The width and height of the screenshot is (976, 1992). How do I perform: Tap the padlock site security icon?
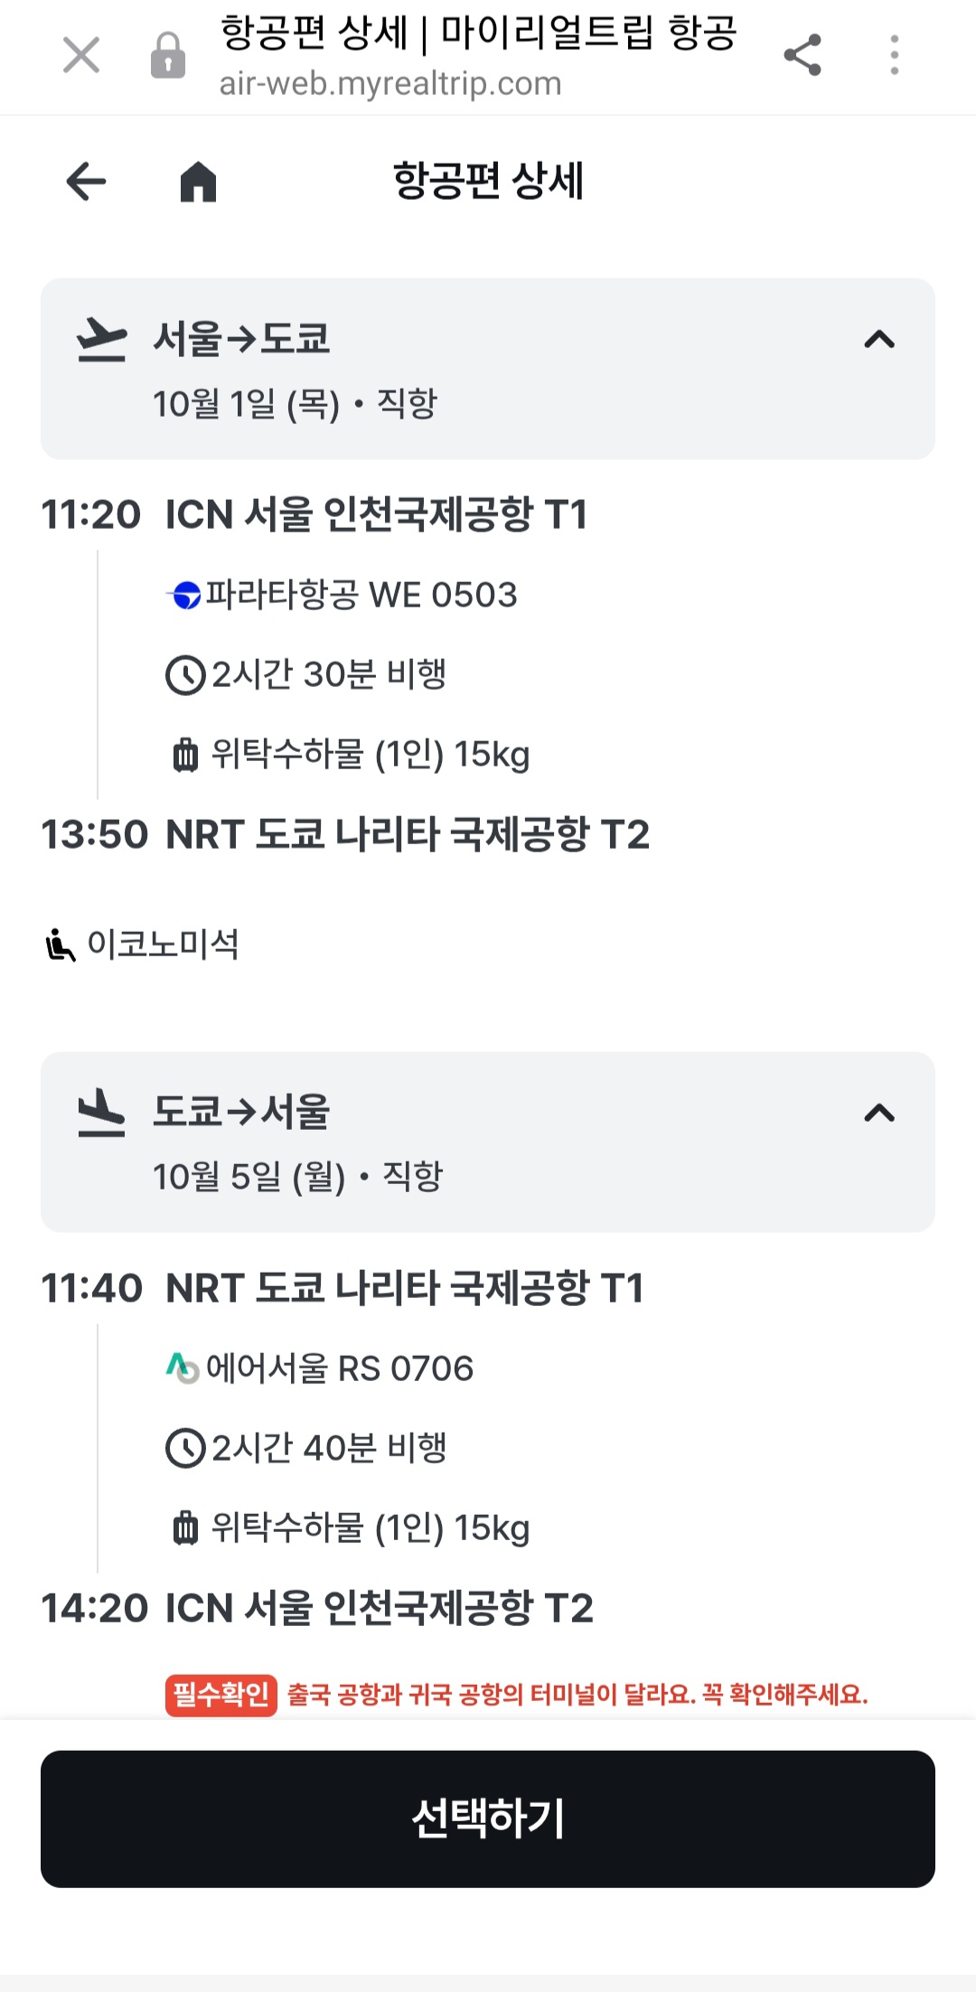coord(168,55)
